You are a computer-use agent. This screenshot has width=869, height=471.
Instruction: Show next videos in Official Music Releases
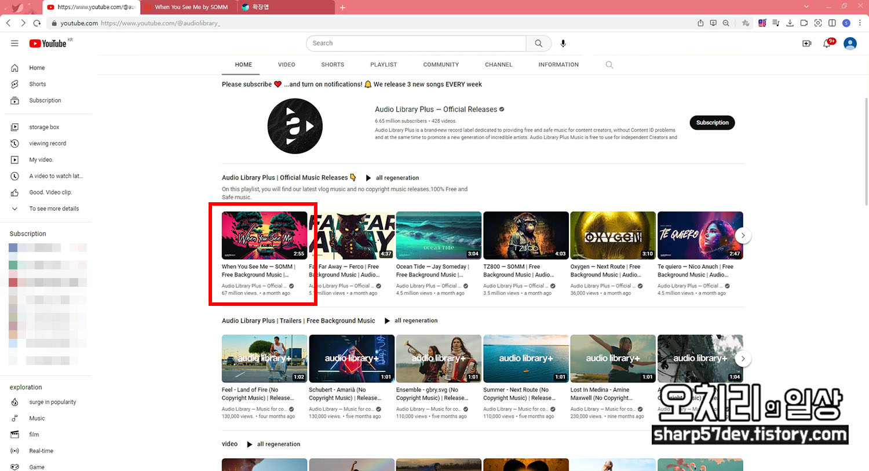(743, 235)
